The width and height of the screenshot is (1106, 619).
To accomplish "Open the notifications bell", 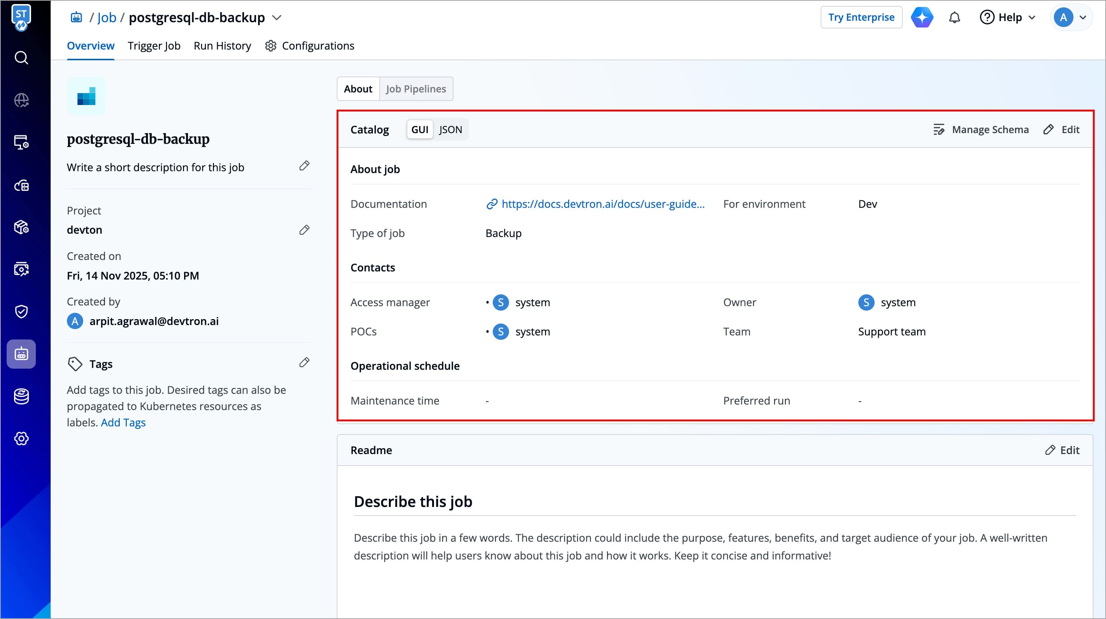I will (x=954, y=18).
